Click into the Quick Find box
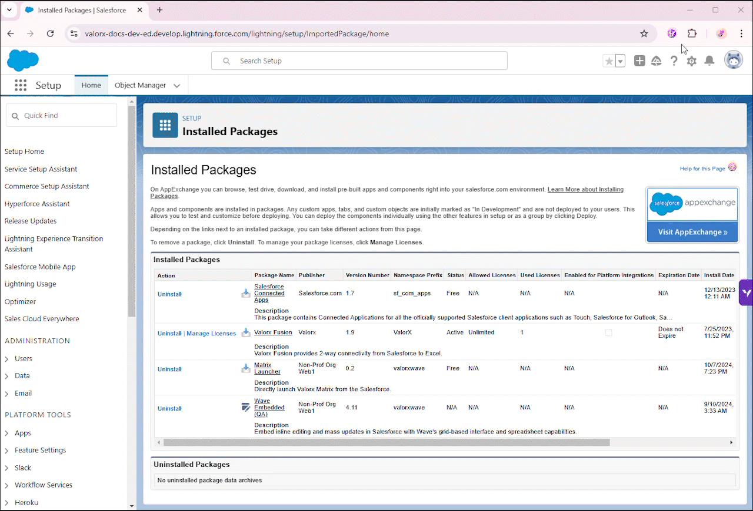Viewport: 753px width, 511px height. point(62,116)
